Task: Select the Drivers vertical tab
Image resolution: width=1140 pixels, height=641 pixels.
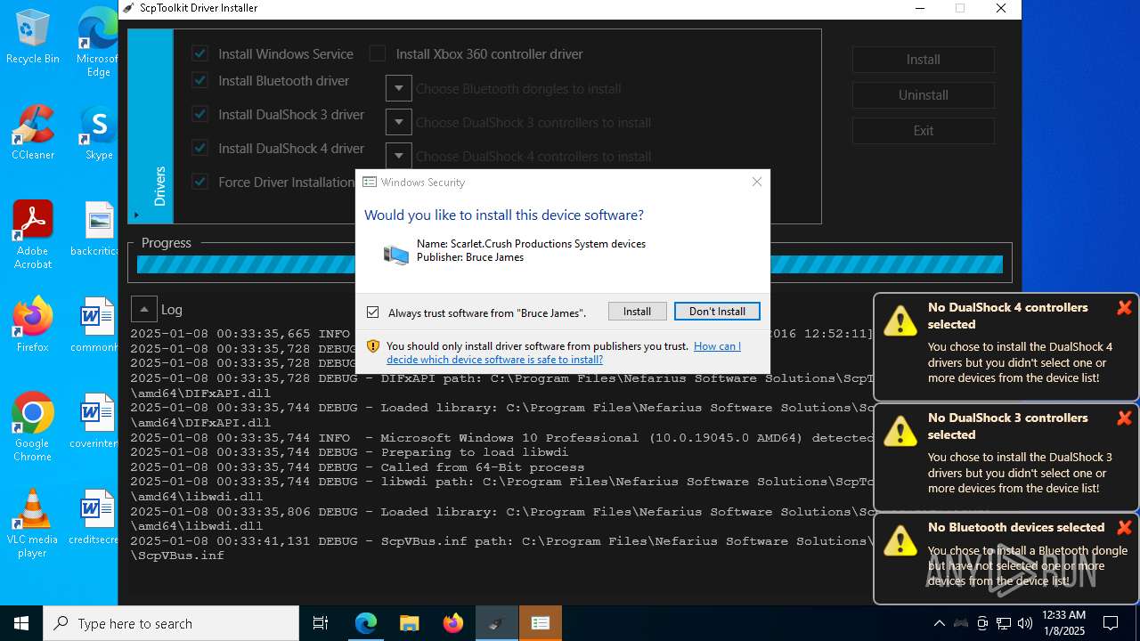Action: click(151, 126)
